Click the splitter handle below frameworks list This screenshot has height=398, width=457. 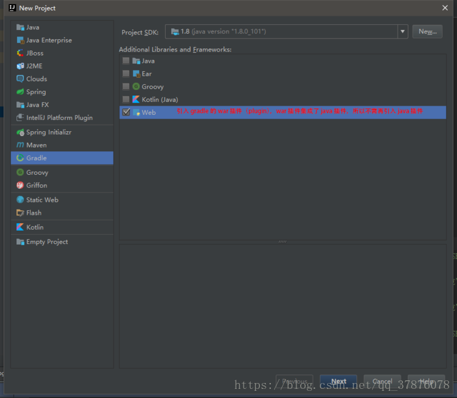pyautogui.click(x=283, y=242)
